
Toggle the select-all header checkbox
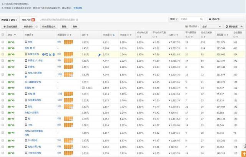3,34
